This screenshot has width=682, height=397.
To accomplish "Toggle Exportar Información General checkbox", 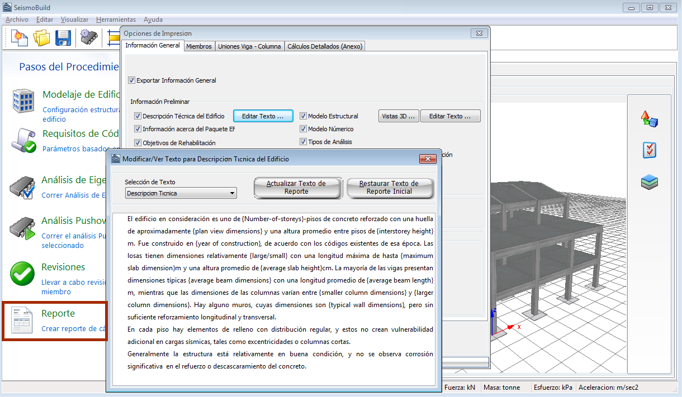I will coord(132,80).
